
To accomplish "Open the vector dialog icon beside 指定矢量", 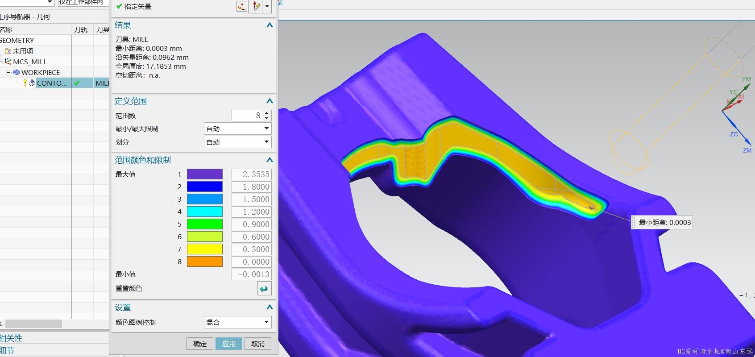I will pyautogui.click(x=241, y=6).
